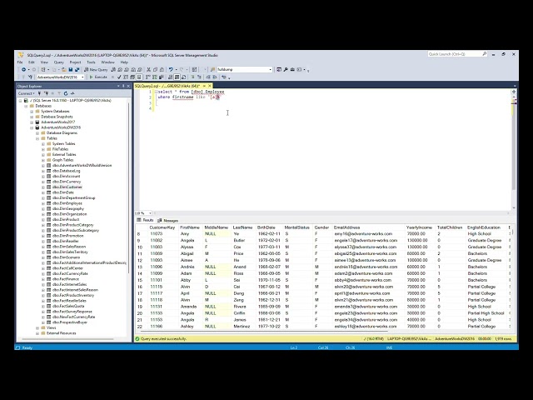Screen dimensions: 533x400
Task: Open the File menu
Action: (20, 62)
